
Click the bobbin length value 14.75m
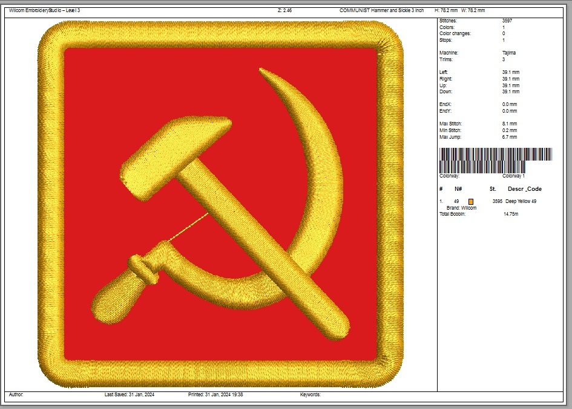pyautogui.click(x=511, y=214)
